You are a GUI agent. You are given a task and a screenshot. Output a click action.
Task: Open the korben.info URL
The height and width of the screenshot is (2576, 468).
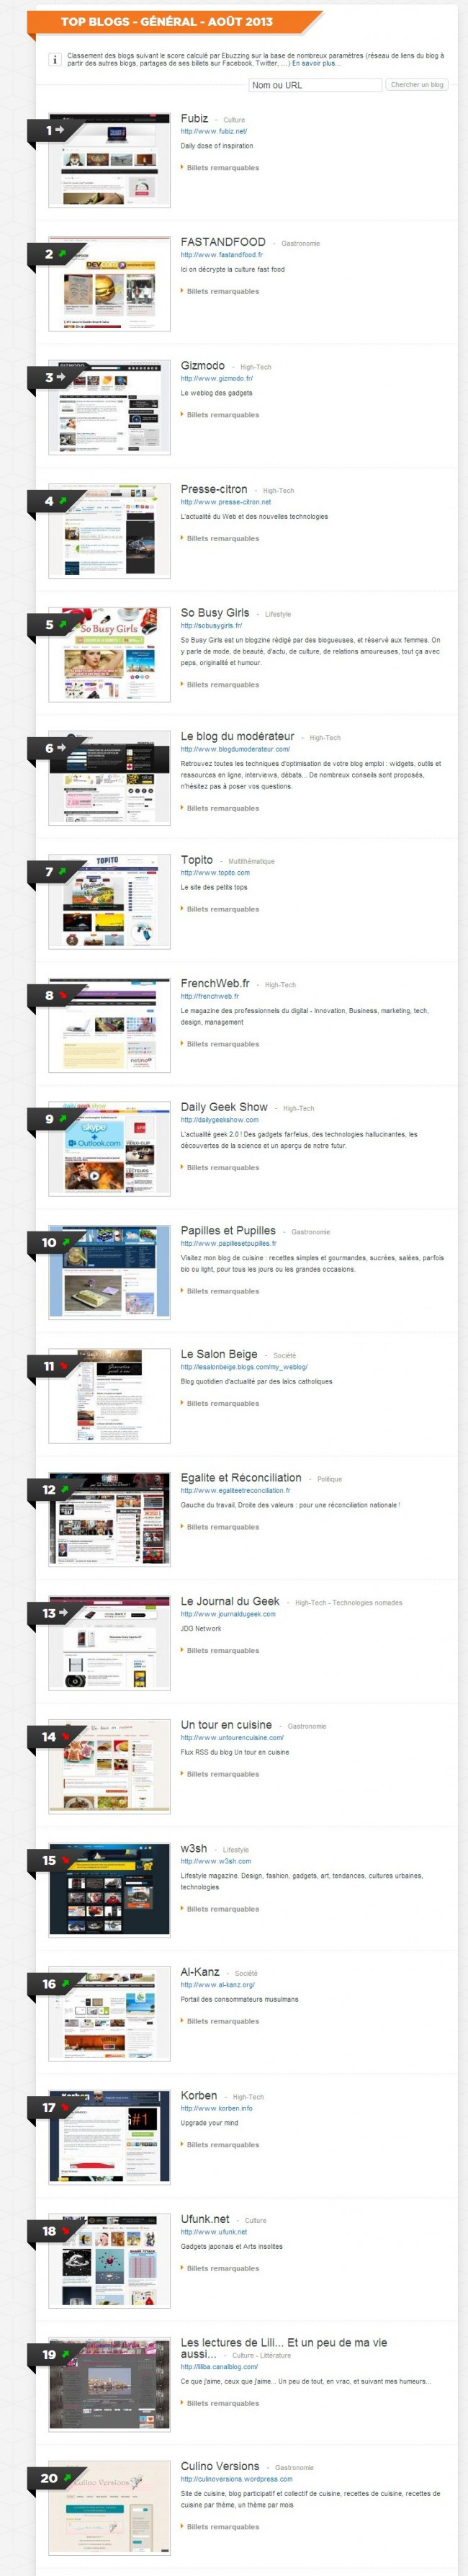[216, 2108]
